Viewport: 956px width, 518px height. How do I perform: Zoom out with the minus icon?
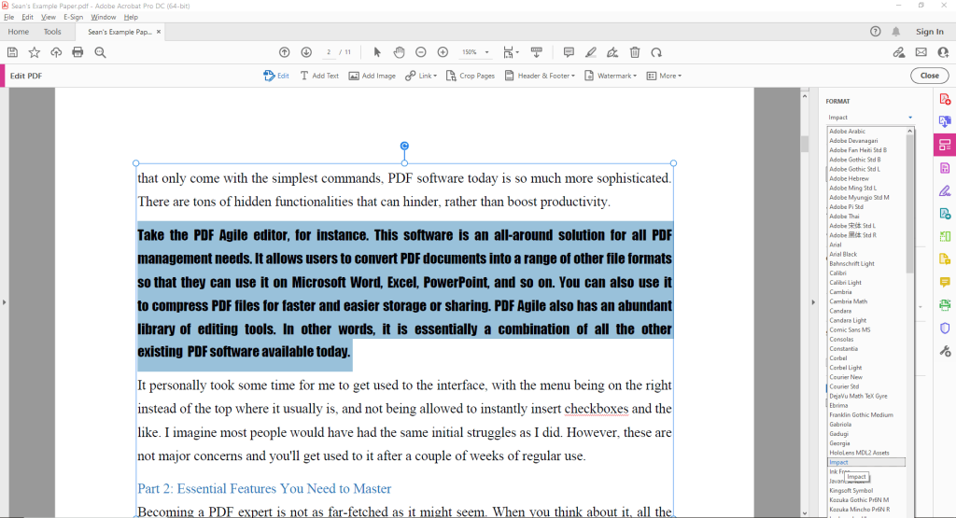(x=421, y=52)
